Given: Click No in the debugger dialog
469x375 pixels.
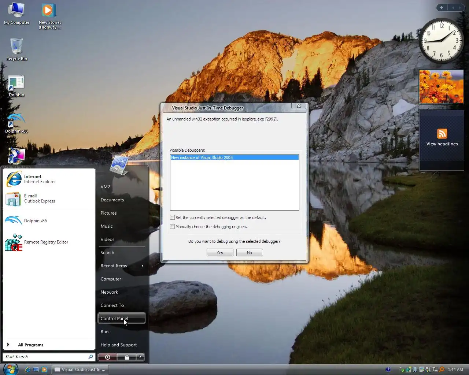Looking at the screenshot, I should tap(250, 253).
